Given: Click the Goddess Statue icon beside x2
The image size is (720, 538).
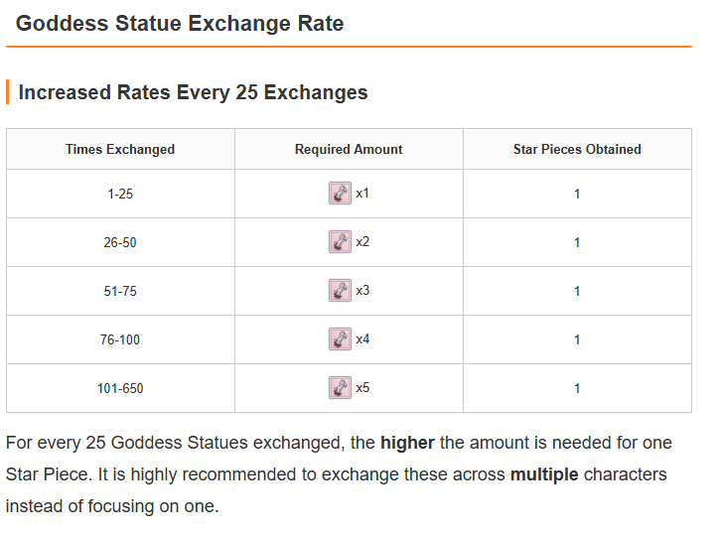Looking at the screenshot, I should (340, 242).
